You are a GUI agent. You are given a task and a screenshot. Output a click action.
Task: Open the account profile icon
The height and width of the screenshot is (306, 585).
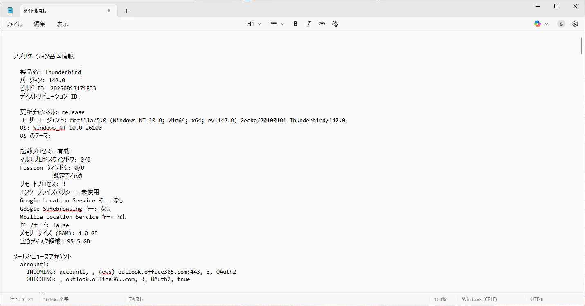coord(561,24)
